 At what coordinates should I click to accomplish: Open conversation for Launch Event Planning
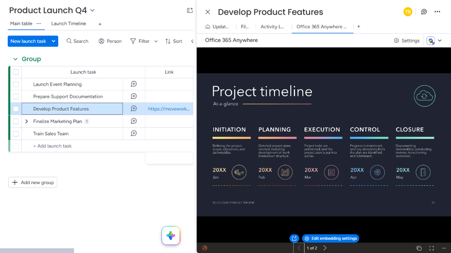tap(134, 84)
